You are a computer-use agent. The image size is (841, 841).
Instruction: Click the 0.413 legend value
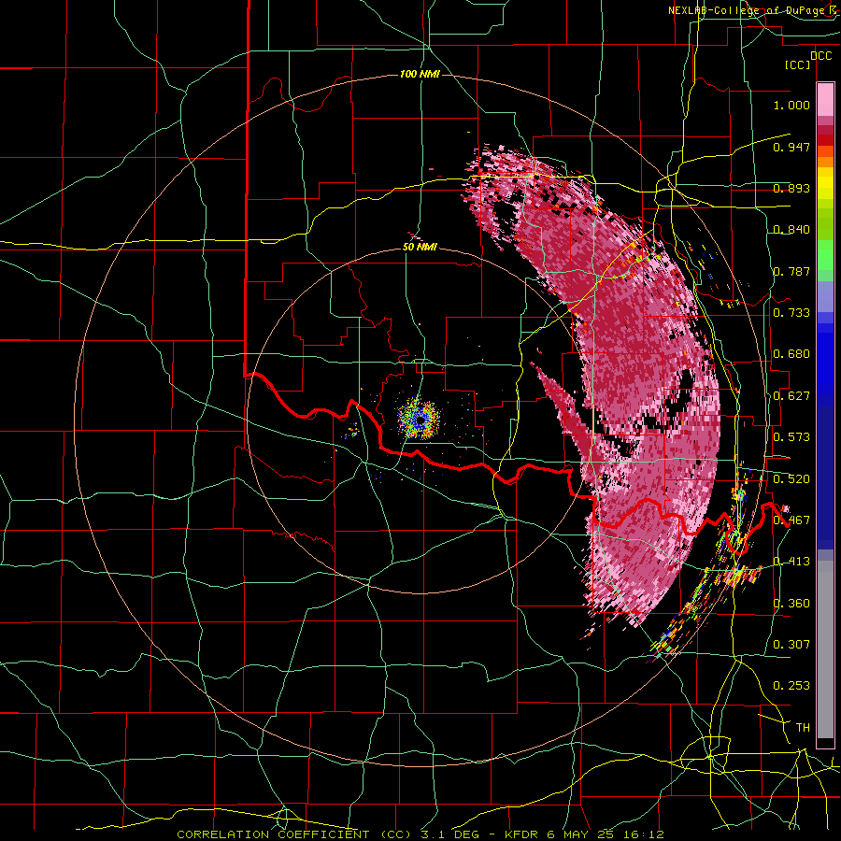[791, 562]
